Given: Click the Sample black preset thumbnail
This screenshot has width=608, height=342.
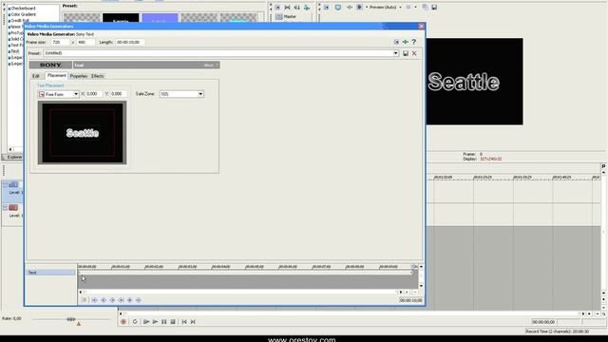Looking at the screenshot, I should point(121,18).
